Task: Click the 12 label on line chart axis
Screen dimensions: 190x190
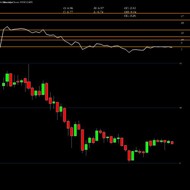Action: (x=182, y=33)
